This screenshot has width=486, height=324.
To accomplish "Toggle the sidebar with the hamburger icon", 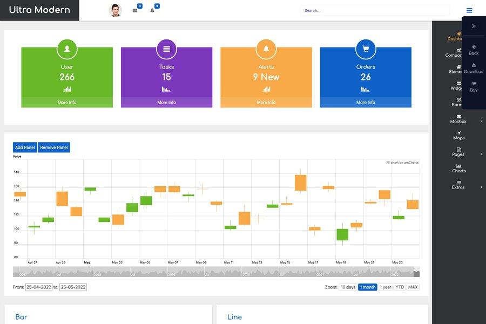I will coord(469,9).
